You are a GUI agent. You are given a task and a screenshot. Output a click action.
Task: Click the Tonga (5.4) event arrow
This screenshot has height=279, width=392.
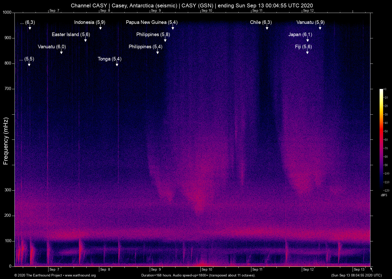[117, 65]
